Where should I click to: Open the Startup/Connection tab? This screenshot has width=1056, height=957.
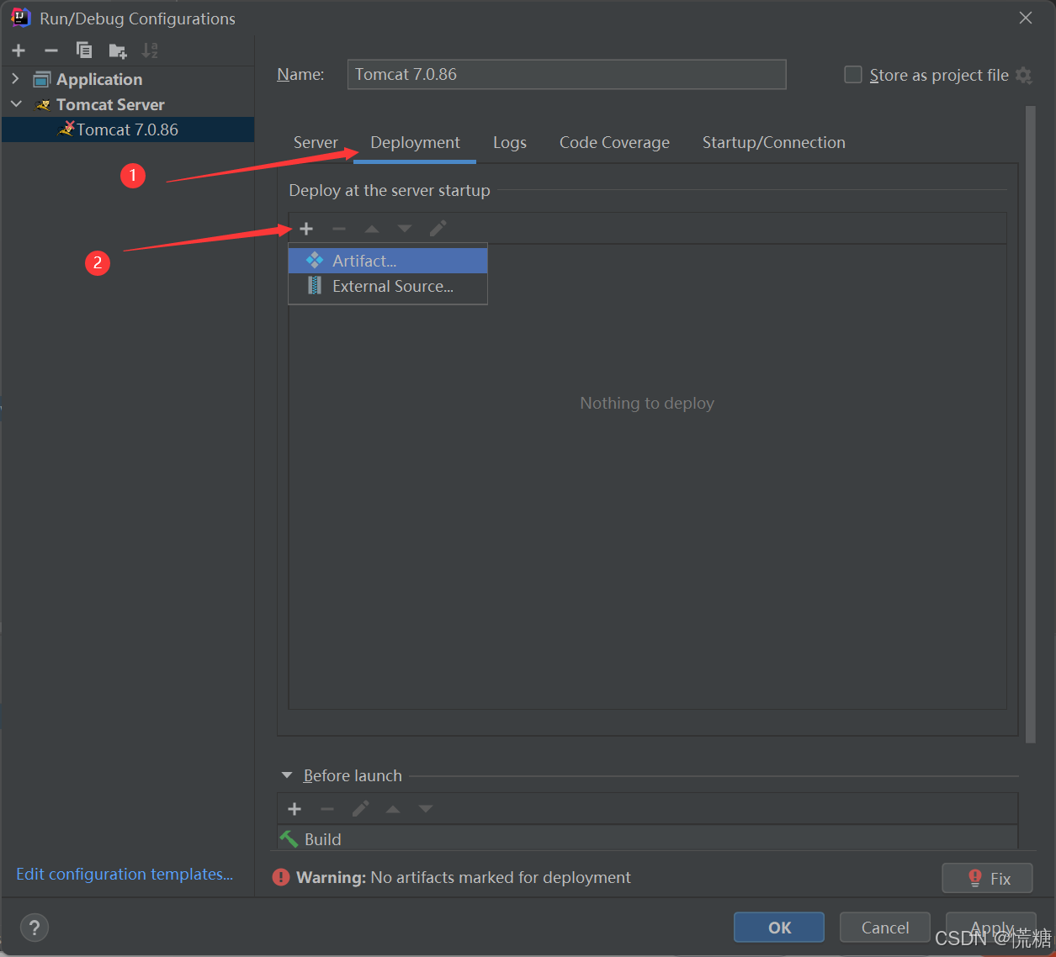774,142
